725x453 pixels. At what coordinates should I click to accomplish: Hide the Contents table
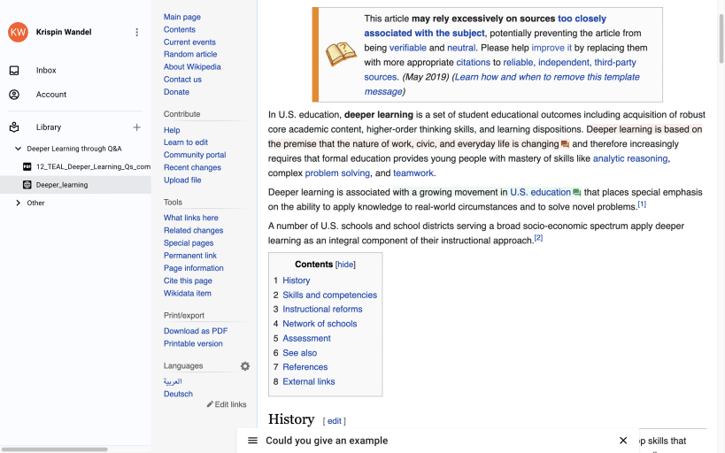[345, 265]
